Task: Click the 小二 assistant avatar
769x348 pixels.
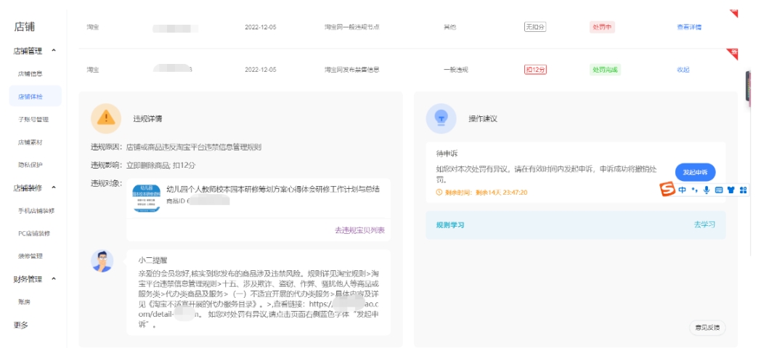Action: tap(102, 260)
